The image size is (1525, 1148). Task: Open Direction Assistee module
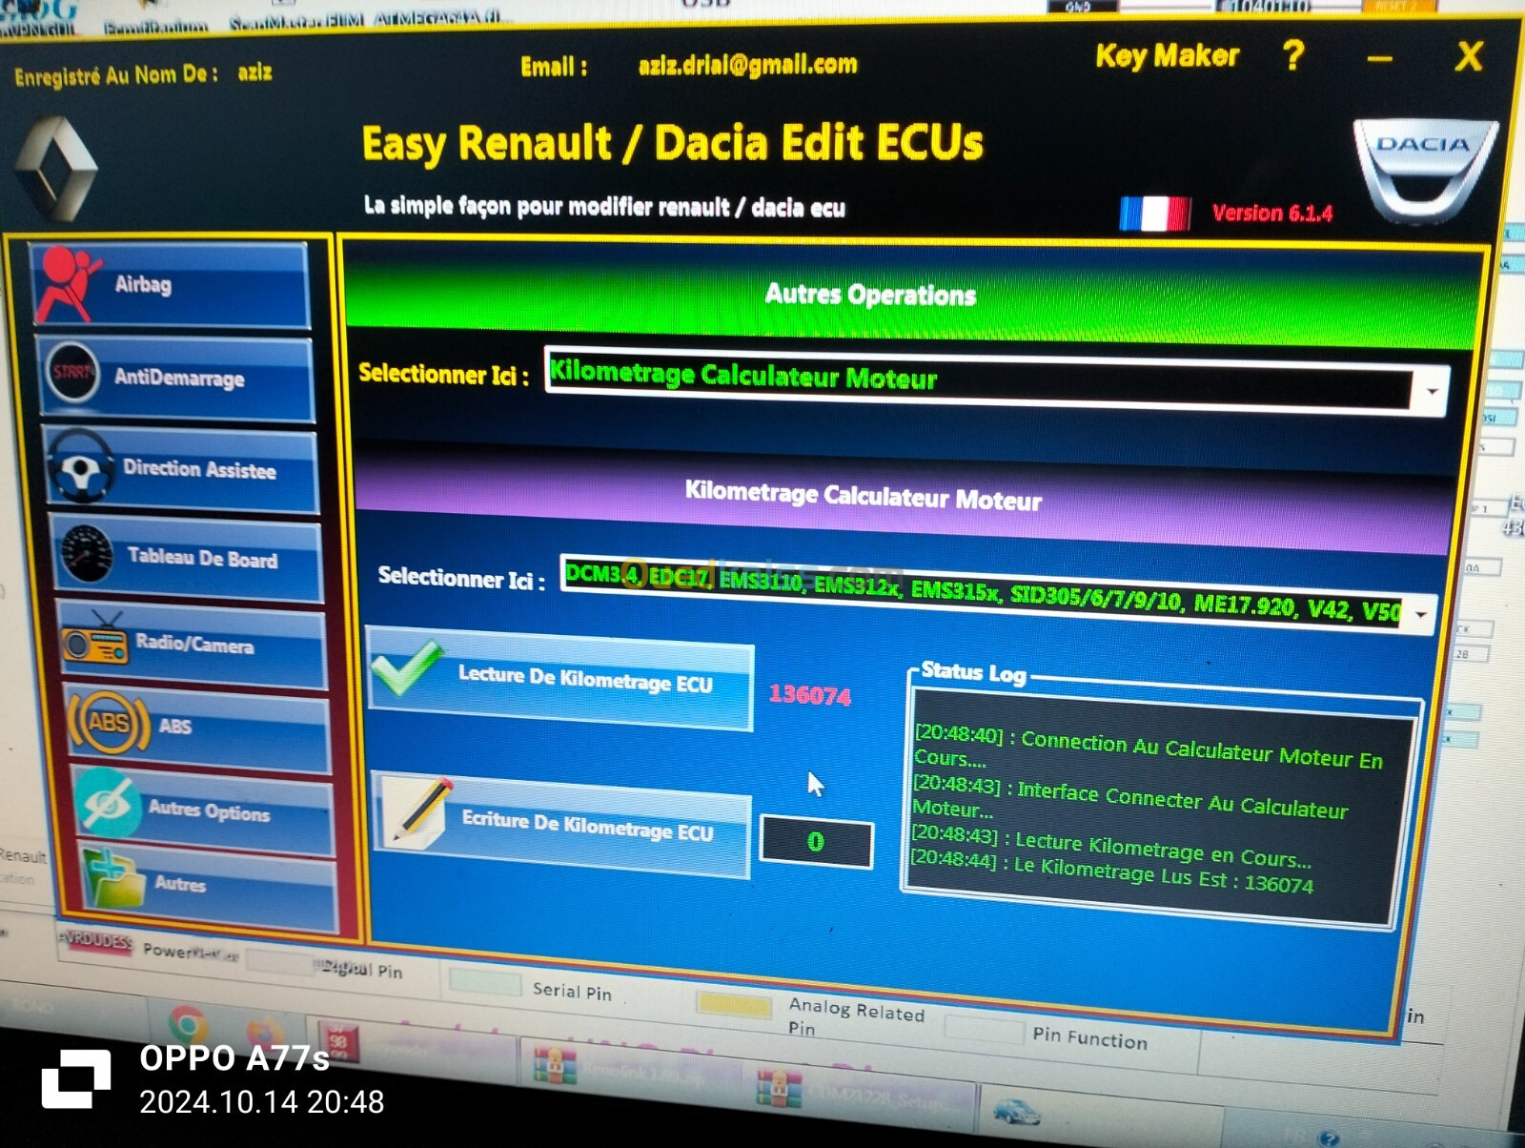(x=181, y=470)
